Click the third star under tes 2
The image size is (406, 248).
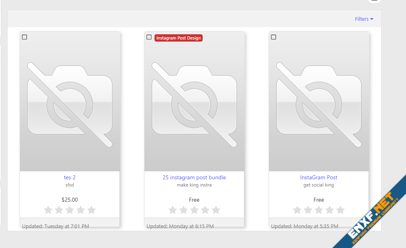(70, 210)
